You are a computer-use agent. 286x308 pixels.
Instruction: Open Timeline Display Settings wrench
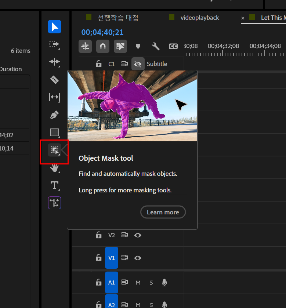coord(155,46)
